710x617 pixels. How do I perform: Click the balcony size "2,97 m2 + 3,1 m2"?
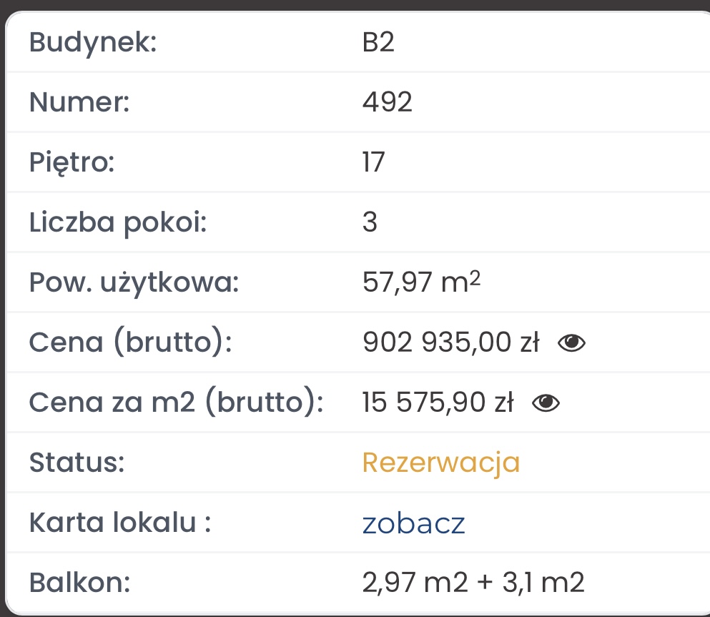[473, 583]
